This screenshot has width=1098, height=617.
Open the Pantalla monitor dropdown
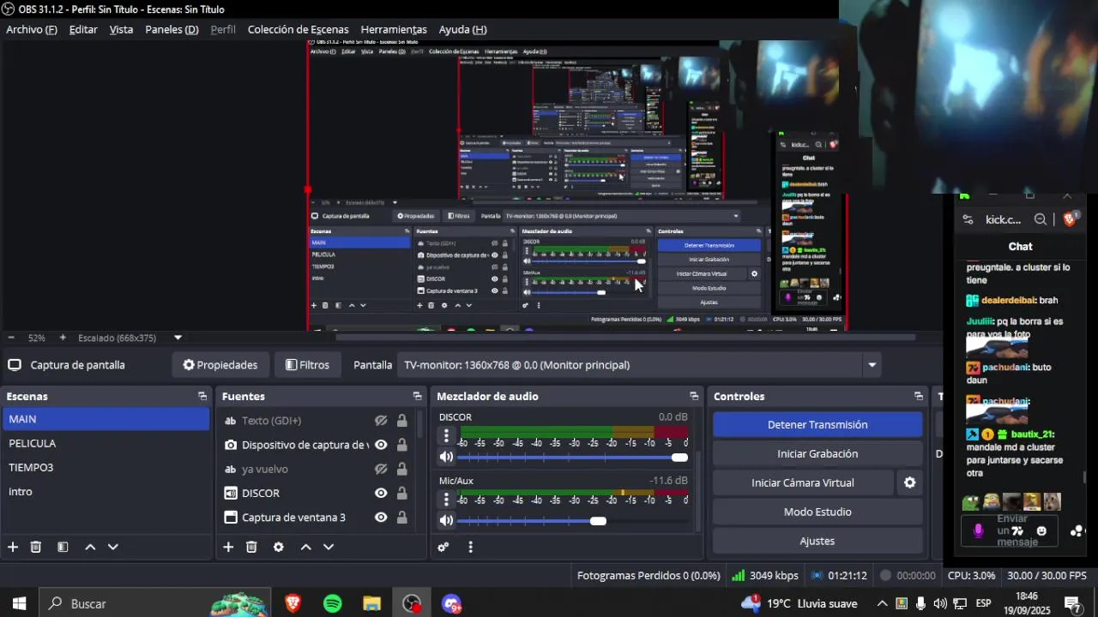[x=872, y=365]
